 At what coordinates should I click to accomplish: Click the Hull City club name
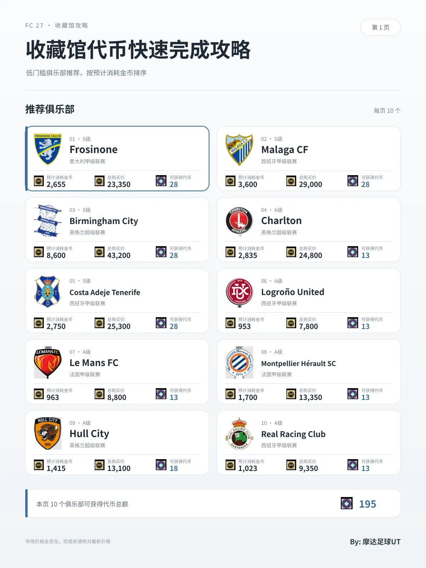(x=89, y=433)
